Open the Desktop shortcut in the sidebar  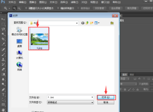click(x=19, y=43)
